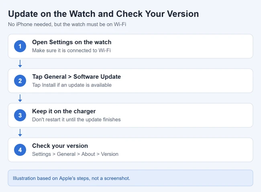The image size is (261, 192).
Task: Select the "Tap General > Software Update" step title
Action: (76, 77)
